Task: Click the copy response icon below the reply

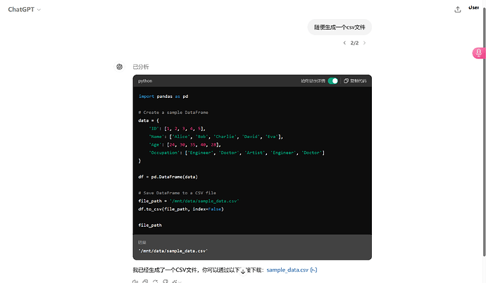Action: pyautogui.click(x=145, y=282)
